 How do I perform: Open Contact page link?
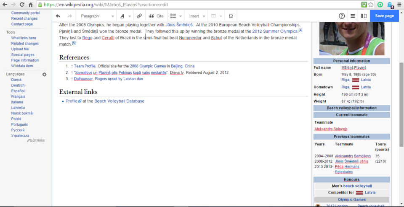22,24
